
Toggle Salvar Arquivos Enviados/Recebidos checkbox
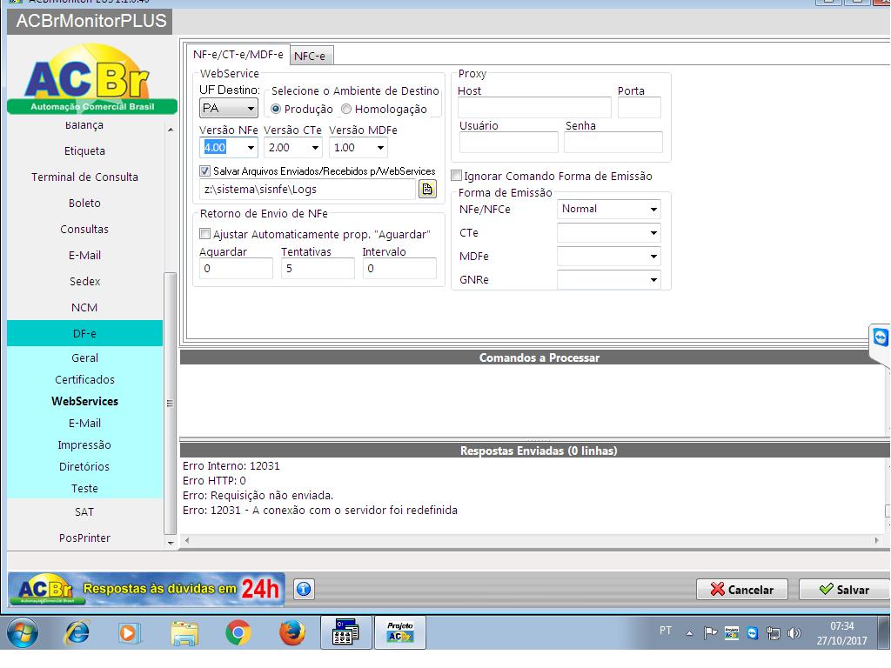coord(205,170)
